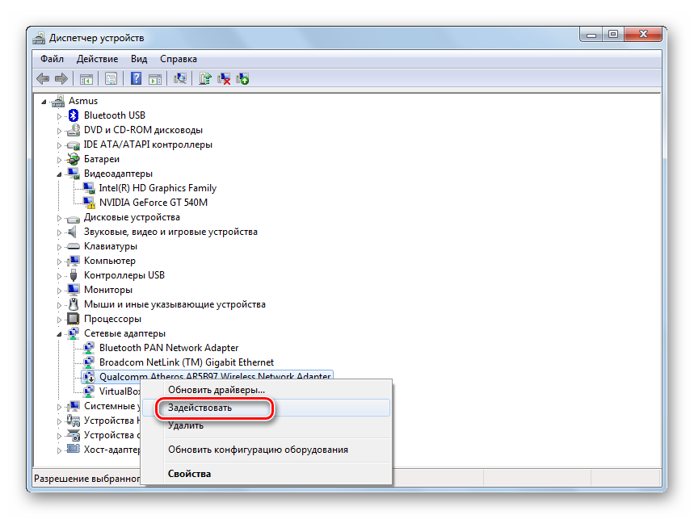This screenshot has width=694, height=519.
Task: Open the Действие menu
Action: pos(97,59)
